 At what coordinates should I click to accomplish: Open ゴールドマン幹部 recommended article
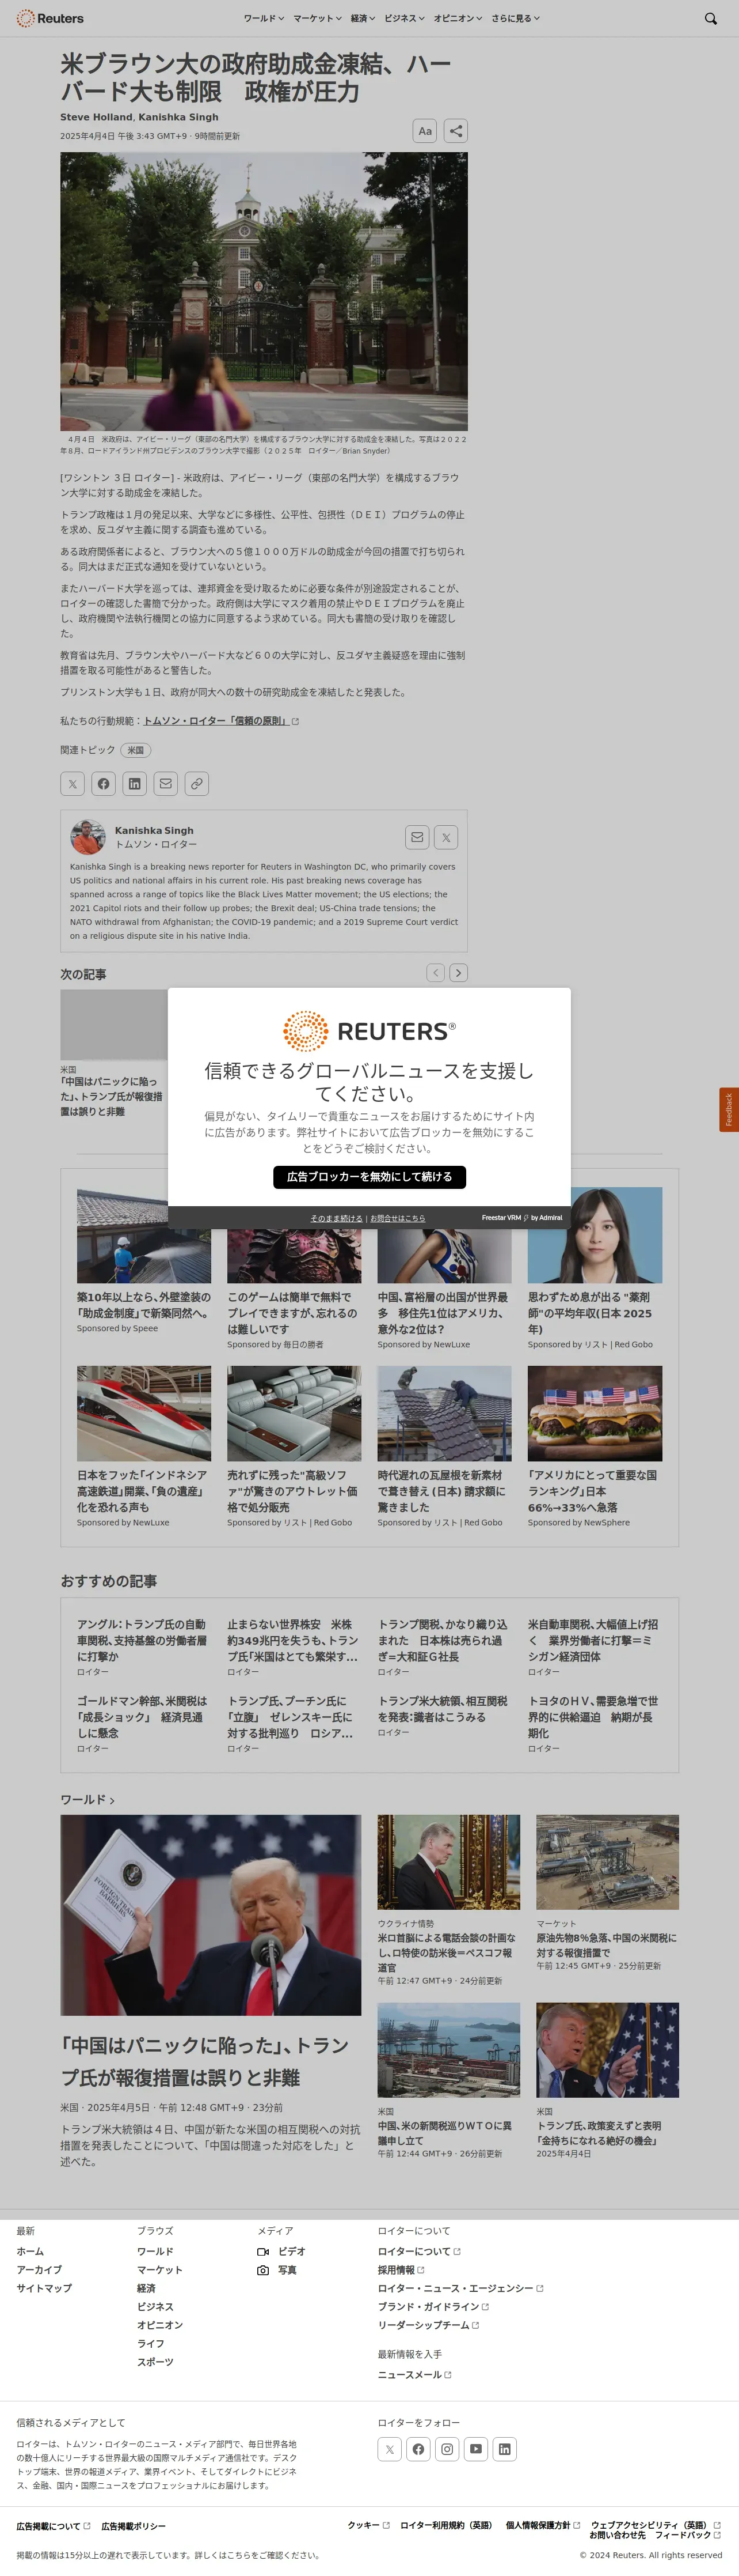[x=142, y=1717]
